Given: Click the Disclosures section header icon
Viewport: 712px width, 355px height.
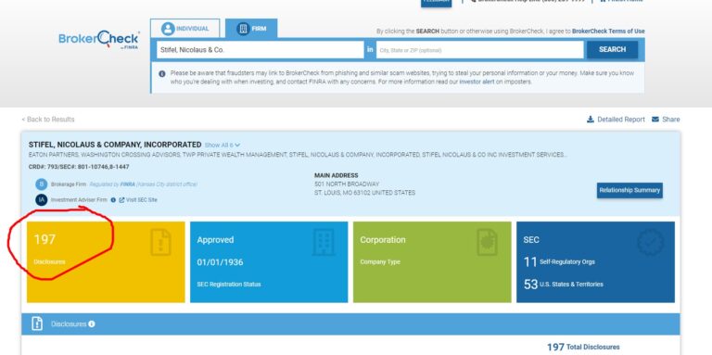Looking at the screenshot, I should 37,323.
